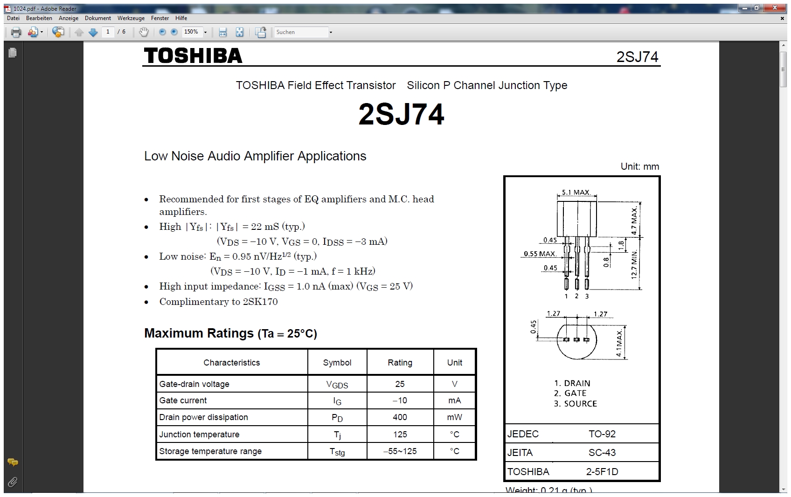Open the search options dropdown arrow
791x497 pixels.
[331, 32]
